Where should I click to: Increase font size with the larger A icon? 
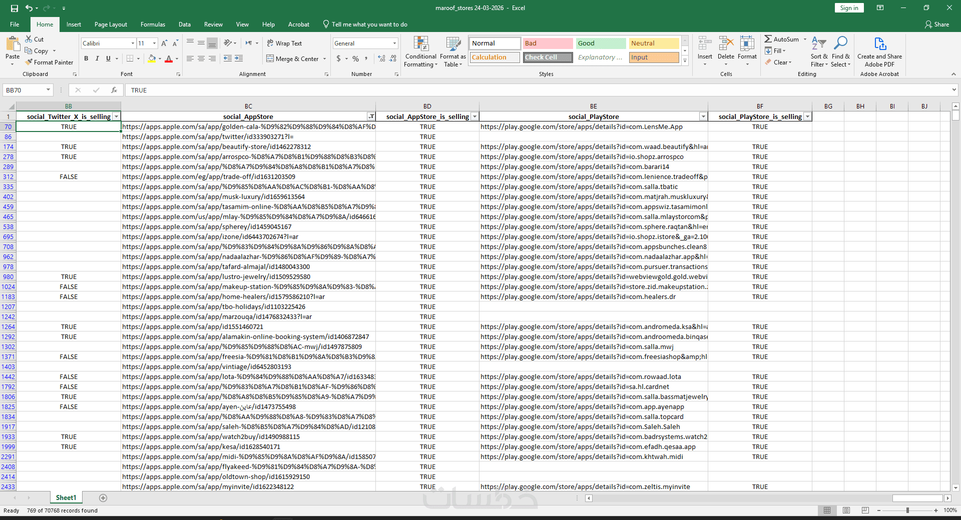[x=164, y=43]
